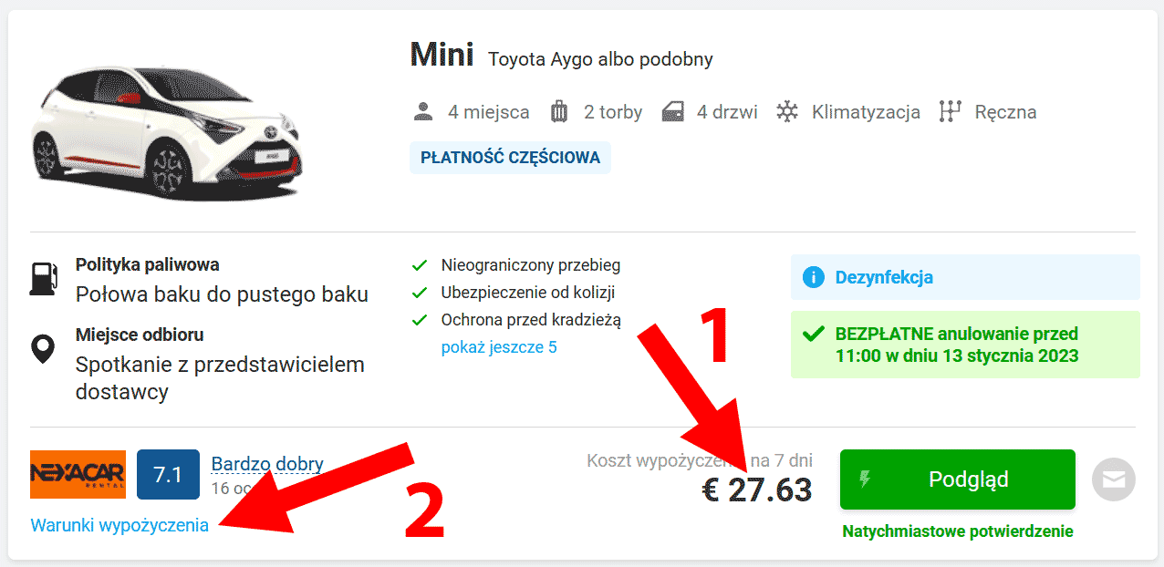Click the car door icon

click(x=672, y=112)
